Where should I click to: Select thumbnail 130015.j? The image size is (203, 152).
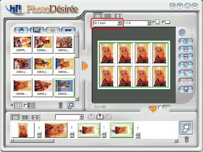coord(22,66)
